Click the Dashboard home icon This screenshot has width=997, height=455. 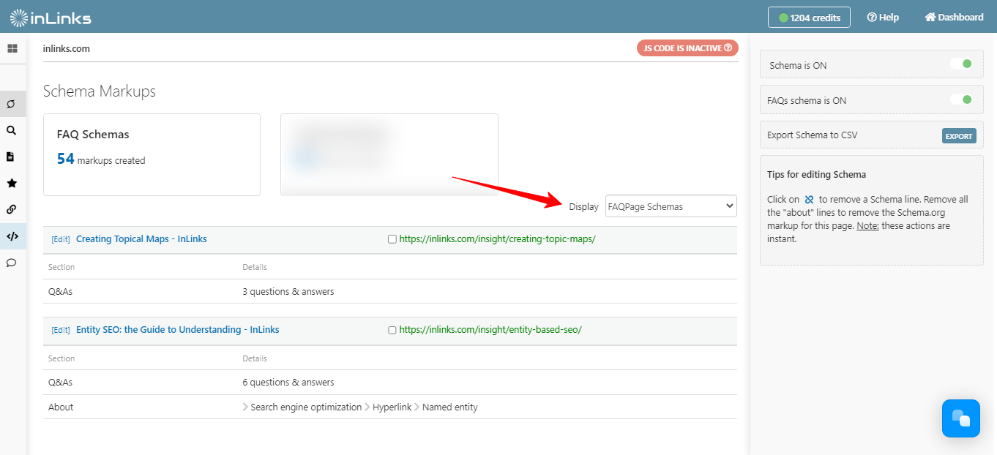click(930, 17)
